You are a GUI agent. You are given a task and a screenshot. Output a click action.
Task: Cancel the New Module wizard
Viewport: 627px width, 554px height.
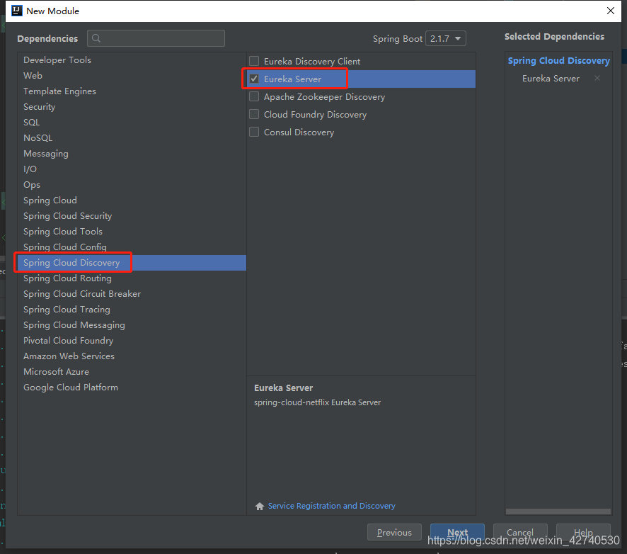[x=520, y=532]
